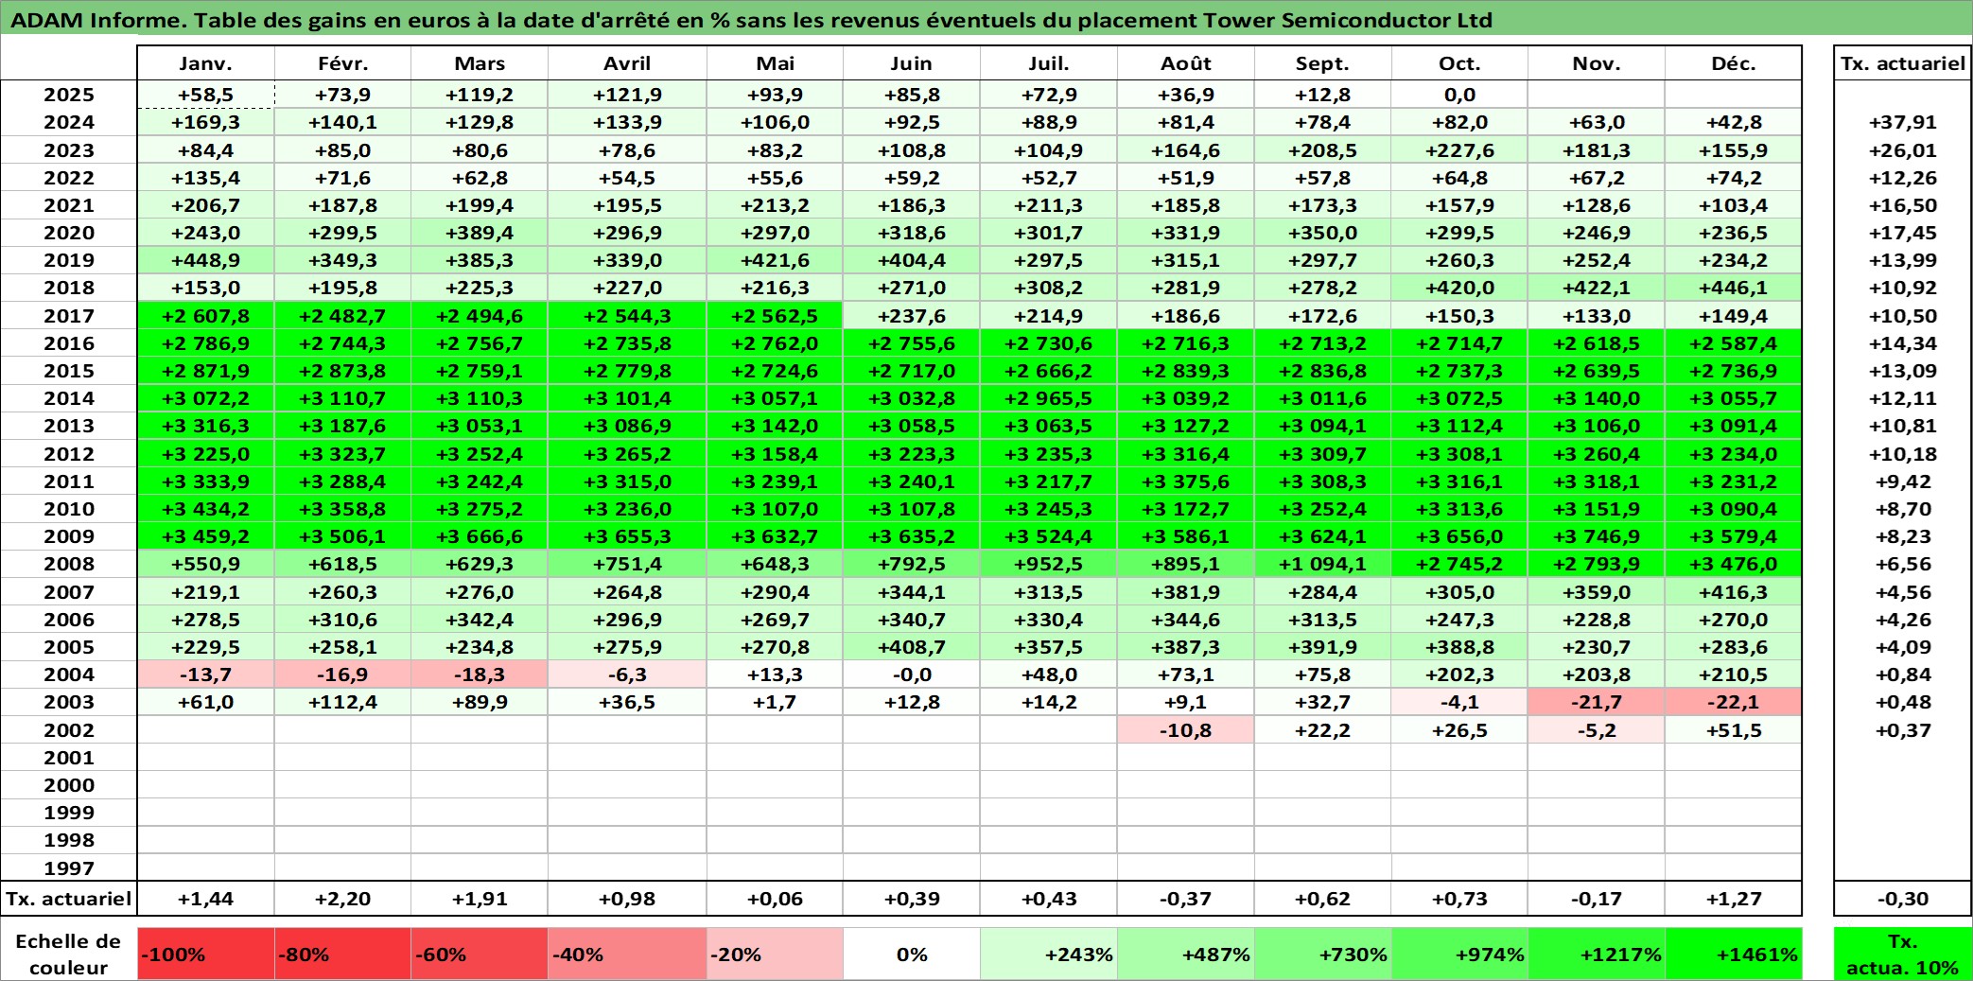The image size is (1973, 981).
Task: Select the Mars column header
Action: click(480, 63)
